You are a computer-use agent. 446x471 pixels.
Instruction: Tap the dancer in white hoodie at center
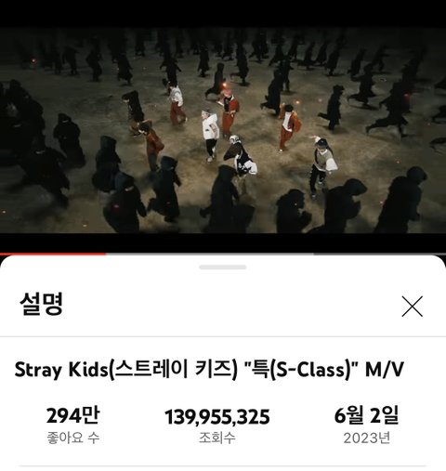click(x=211, y=135)
